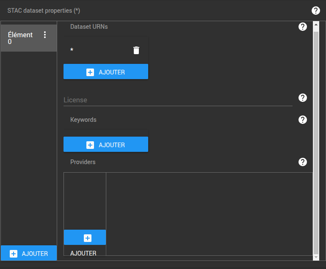The image size is (326, 269).
Task: Click scrollbar down arrow
Action: (x=316, y=257)
